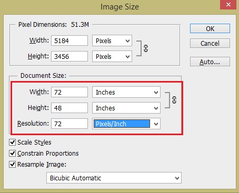Image resolution: width=239 pixels, height=193 pixels.
Task: Toggle the Scale Styles checkbox
Action: [x=12, y=142]
